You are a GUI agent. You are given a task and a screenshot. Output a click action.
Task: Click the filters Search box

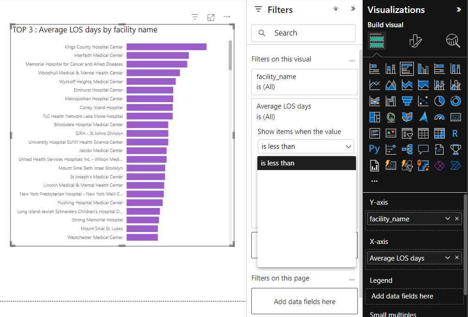[303, 33]
